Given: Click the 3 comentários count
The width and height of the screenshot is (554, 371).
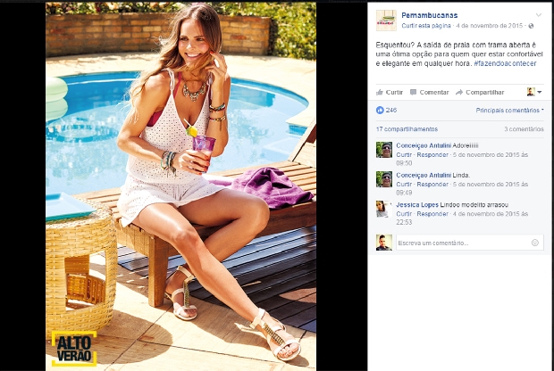Looking at the screenshot, I should [524, 129].
